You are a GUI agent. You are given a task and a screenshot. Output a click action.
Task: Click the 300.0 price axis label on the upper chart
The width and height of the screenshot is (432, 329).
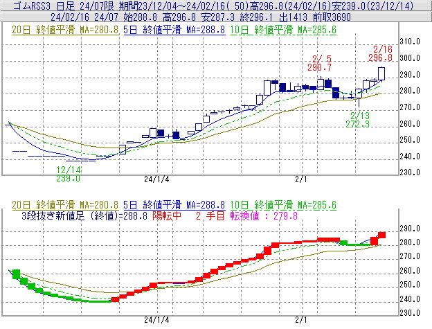[x=410, y=58]
